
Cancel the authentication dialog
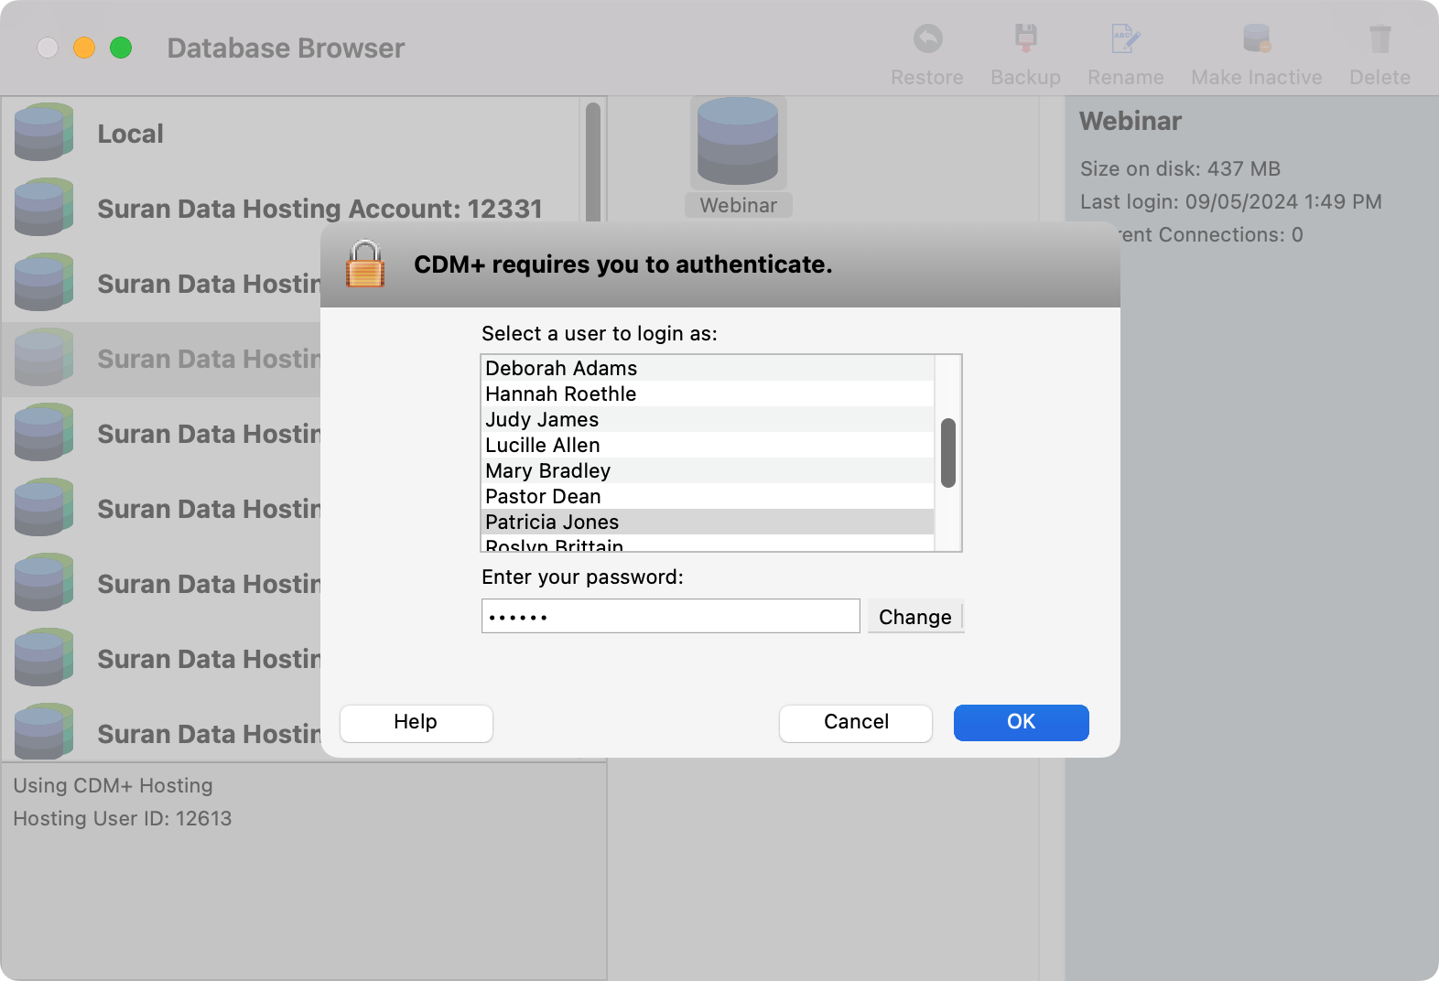click(855, 722)
